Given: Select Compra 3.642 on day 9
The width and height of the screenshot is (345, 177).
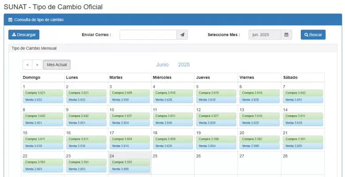Looking at the screenshot, I should (86, 116).
